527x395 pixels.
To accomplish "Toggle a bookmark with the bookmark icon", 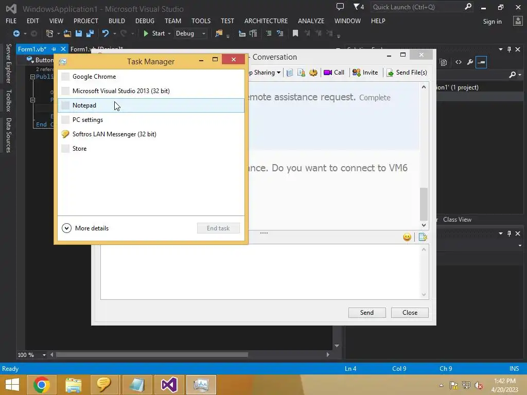I will [295, 33].
